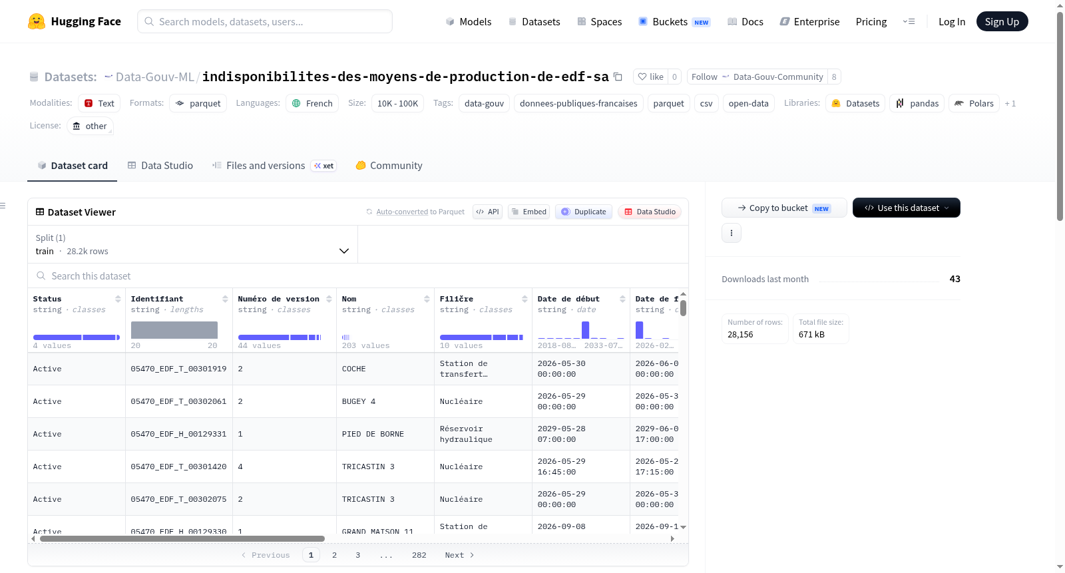This screenshot has height=573, width=1065.
Task: Follow Data-Gouv-Community
Action: 757,77
